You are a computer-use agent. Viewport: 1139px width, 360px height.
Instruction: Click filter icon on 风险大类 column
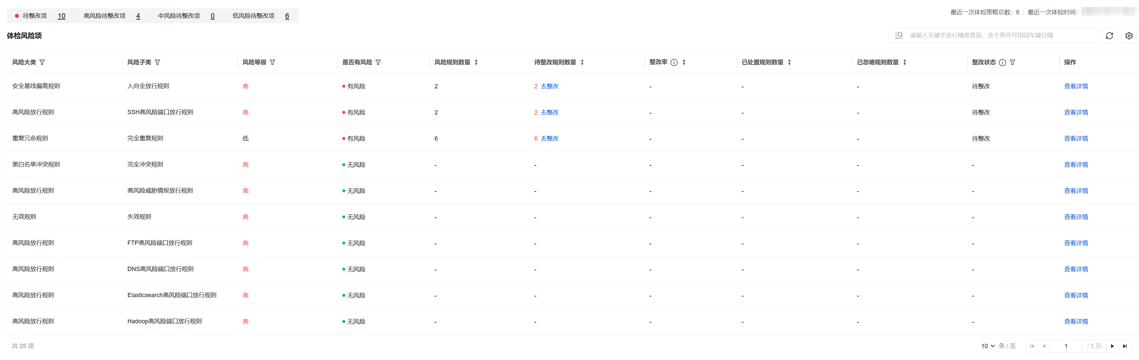point(42,62)
